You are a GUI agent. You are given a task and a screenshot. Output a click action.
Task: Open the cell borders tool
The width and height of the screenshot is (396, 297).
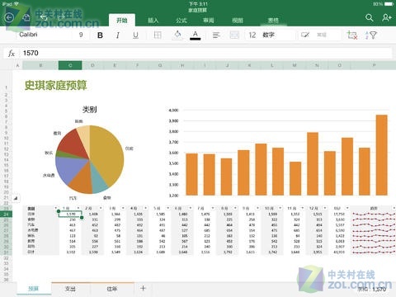tap(158, 35)
